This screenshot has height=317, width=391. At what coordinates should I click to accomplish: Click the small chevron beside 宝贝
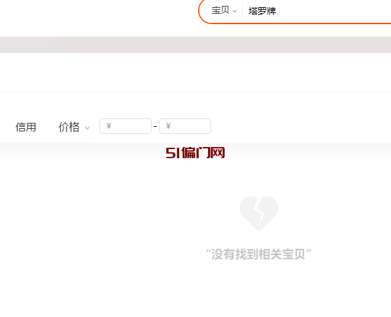(x=234, y=11)
